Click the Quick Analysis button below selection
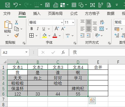 tap(92, 101)
